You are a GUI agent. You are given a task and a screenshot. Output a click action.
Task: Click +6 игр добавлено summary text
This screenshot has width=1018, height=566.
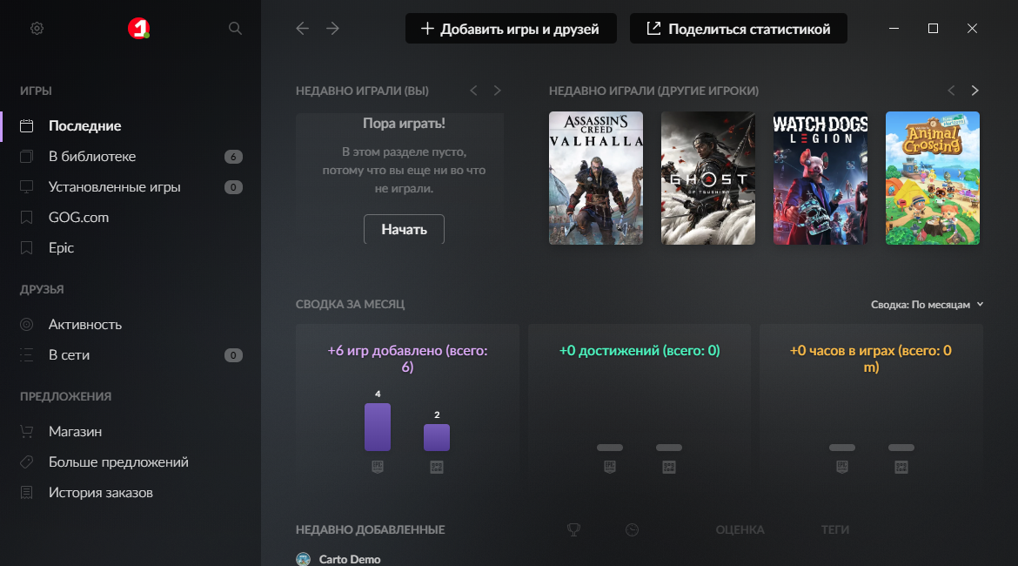point(407,359)
